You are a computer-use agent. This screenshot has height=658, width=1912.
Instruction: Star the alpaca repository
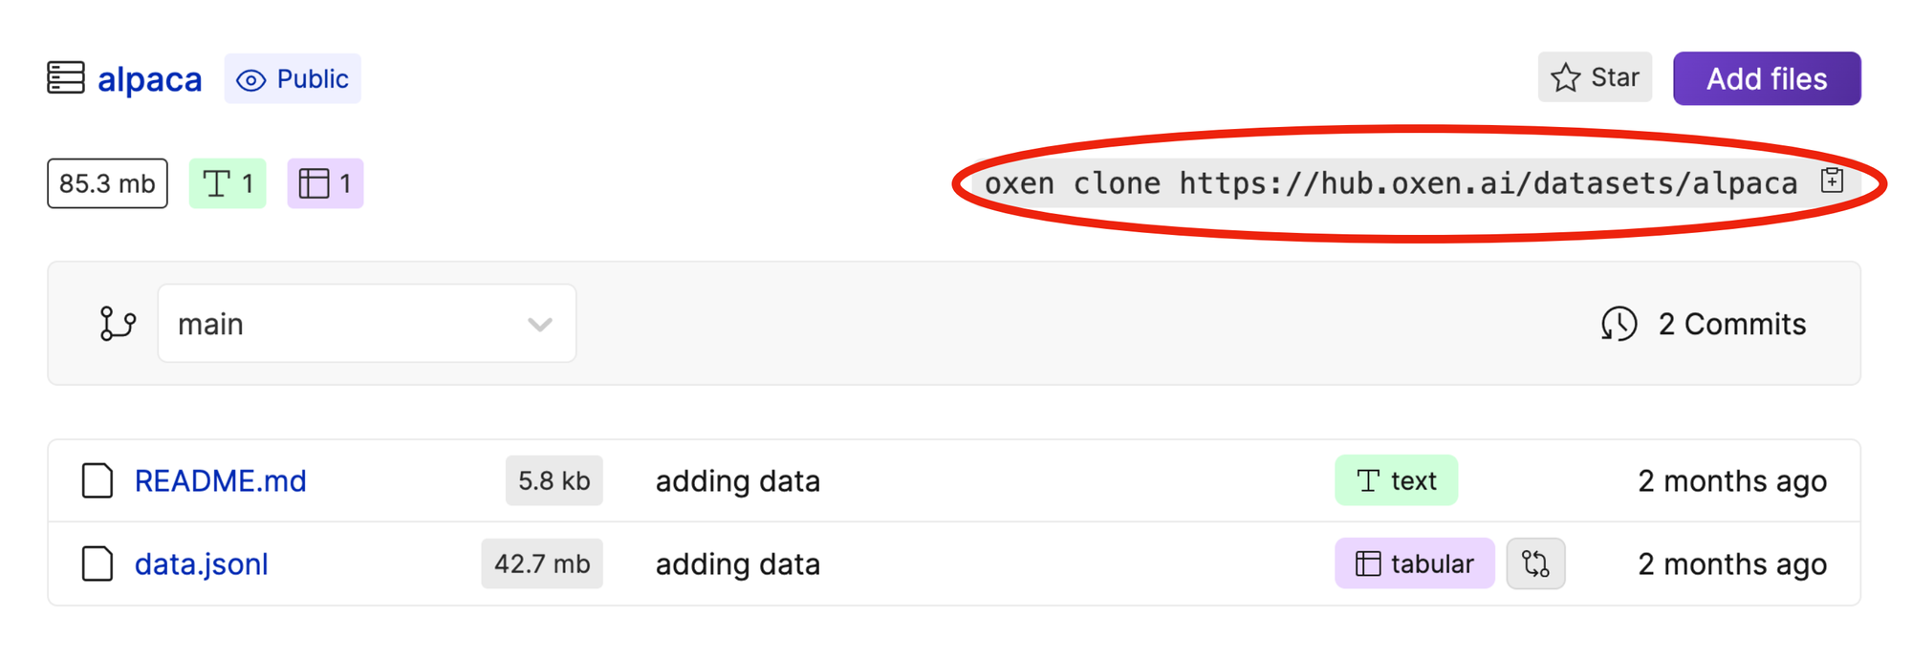pos(1595,77)
